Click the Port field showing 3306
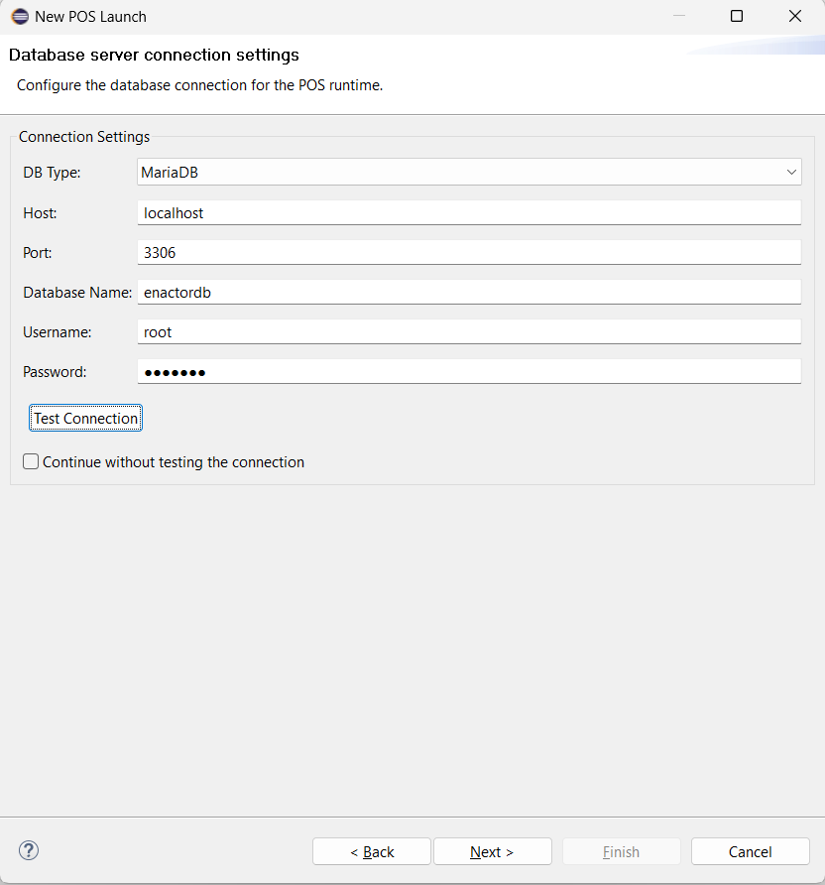The height and width of the screenshot is (885, 825). 469,252
